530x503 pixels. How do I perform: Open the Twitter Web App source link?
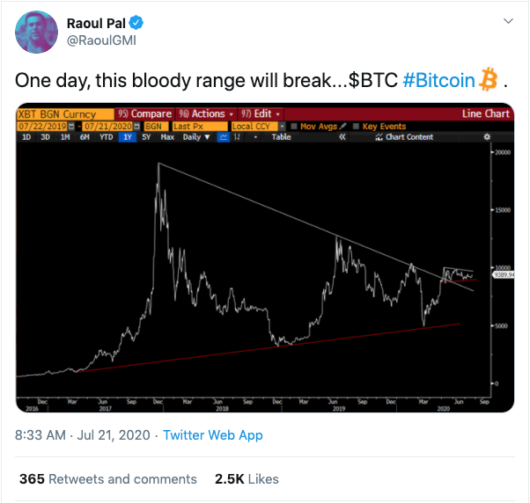pyautogui.click(x=212, y=434)
